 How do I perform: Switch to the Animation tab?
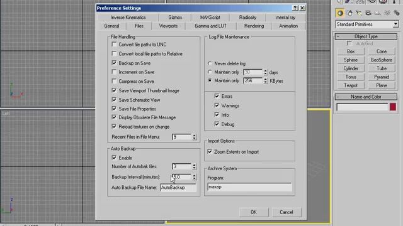click(x=288, y=26)
